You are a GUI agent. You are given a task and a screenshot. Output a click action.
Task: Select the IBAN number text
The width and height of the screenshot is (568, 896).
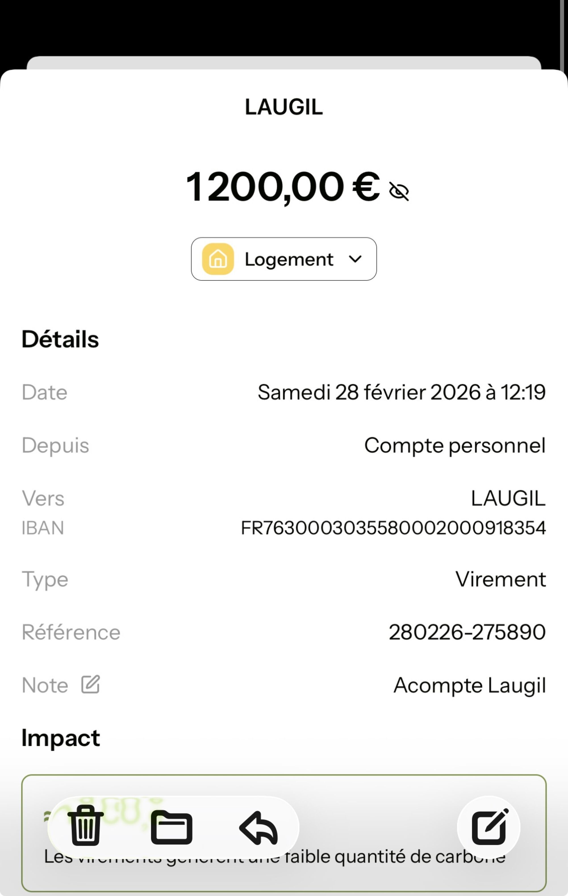pos(393,528)
